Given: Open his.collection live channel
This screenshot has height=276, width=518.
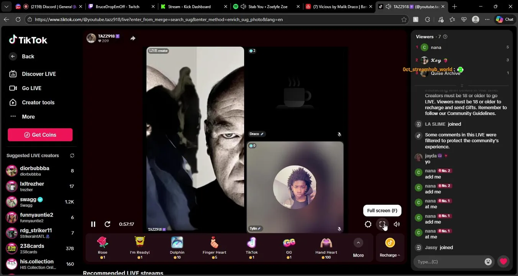Looking at the screenshot, I should 40,264.
